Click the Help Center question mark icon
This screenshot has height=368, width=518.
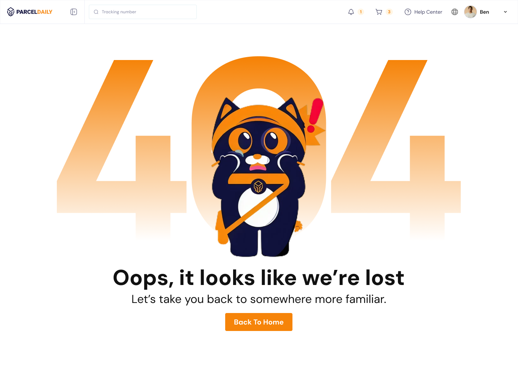[x=408, y=12]
